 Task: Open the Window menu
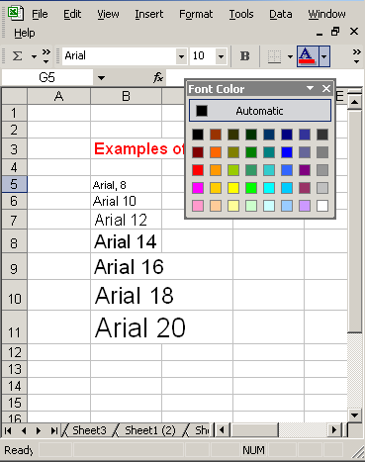pyautogui.click(x=326, y=14)
